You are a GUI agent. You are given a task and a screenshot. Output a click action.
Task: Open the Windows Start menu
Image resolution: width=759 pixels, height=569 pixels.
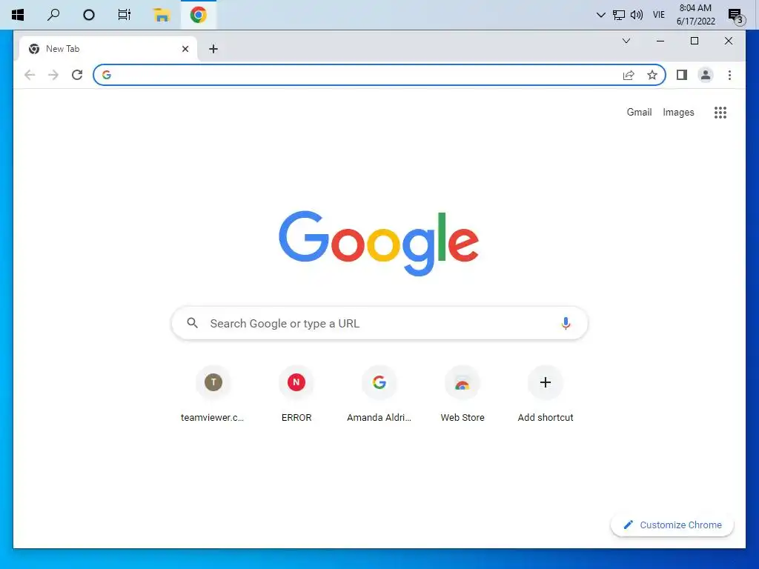click(18, 15)
